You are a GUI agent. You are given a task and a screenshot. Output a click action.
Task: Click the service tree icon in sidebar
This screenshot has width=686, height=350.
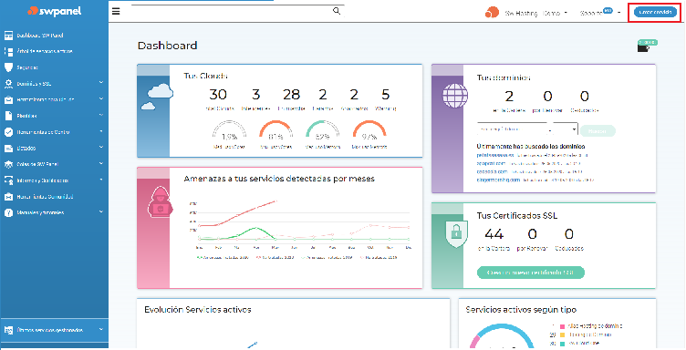tap(8, 51)
